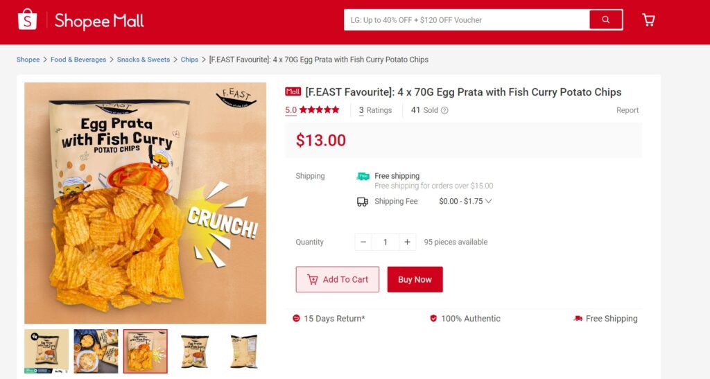View the 3 Ratings section
Screen dimensions: 710x379
pos(375,110)
